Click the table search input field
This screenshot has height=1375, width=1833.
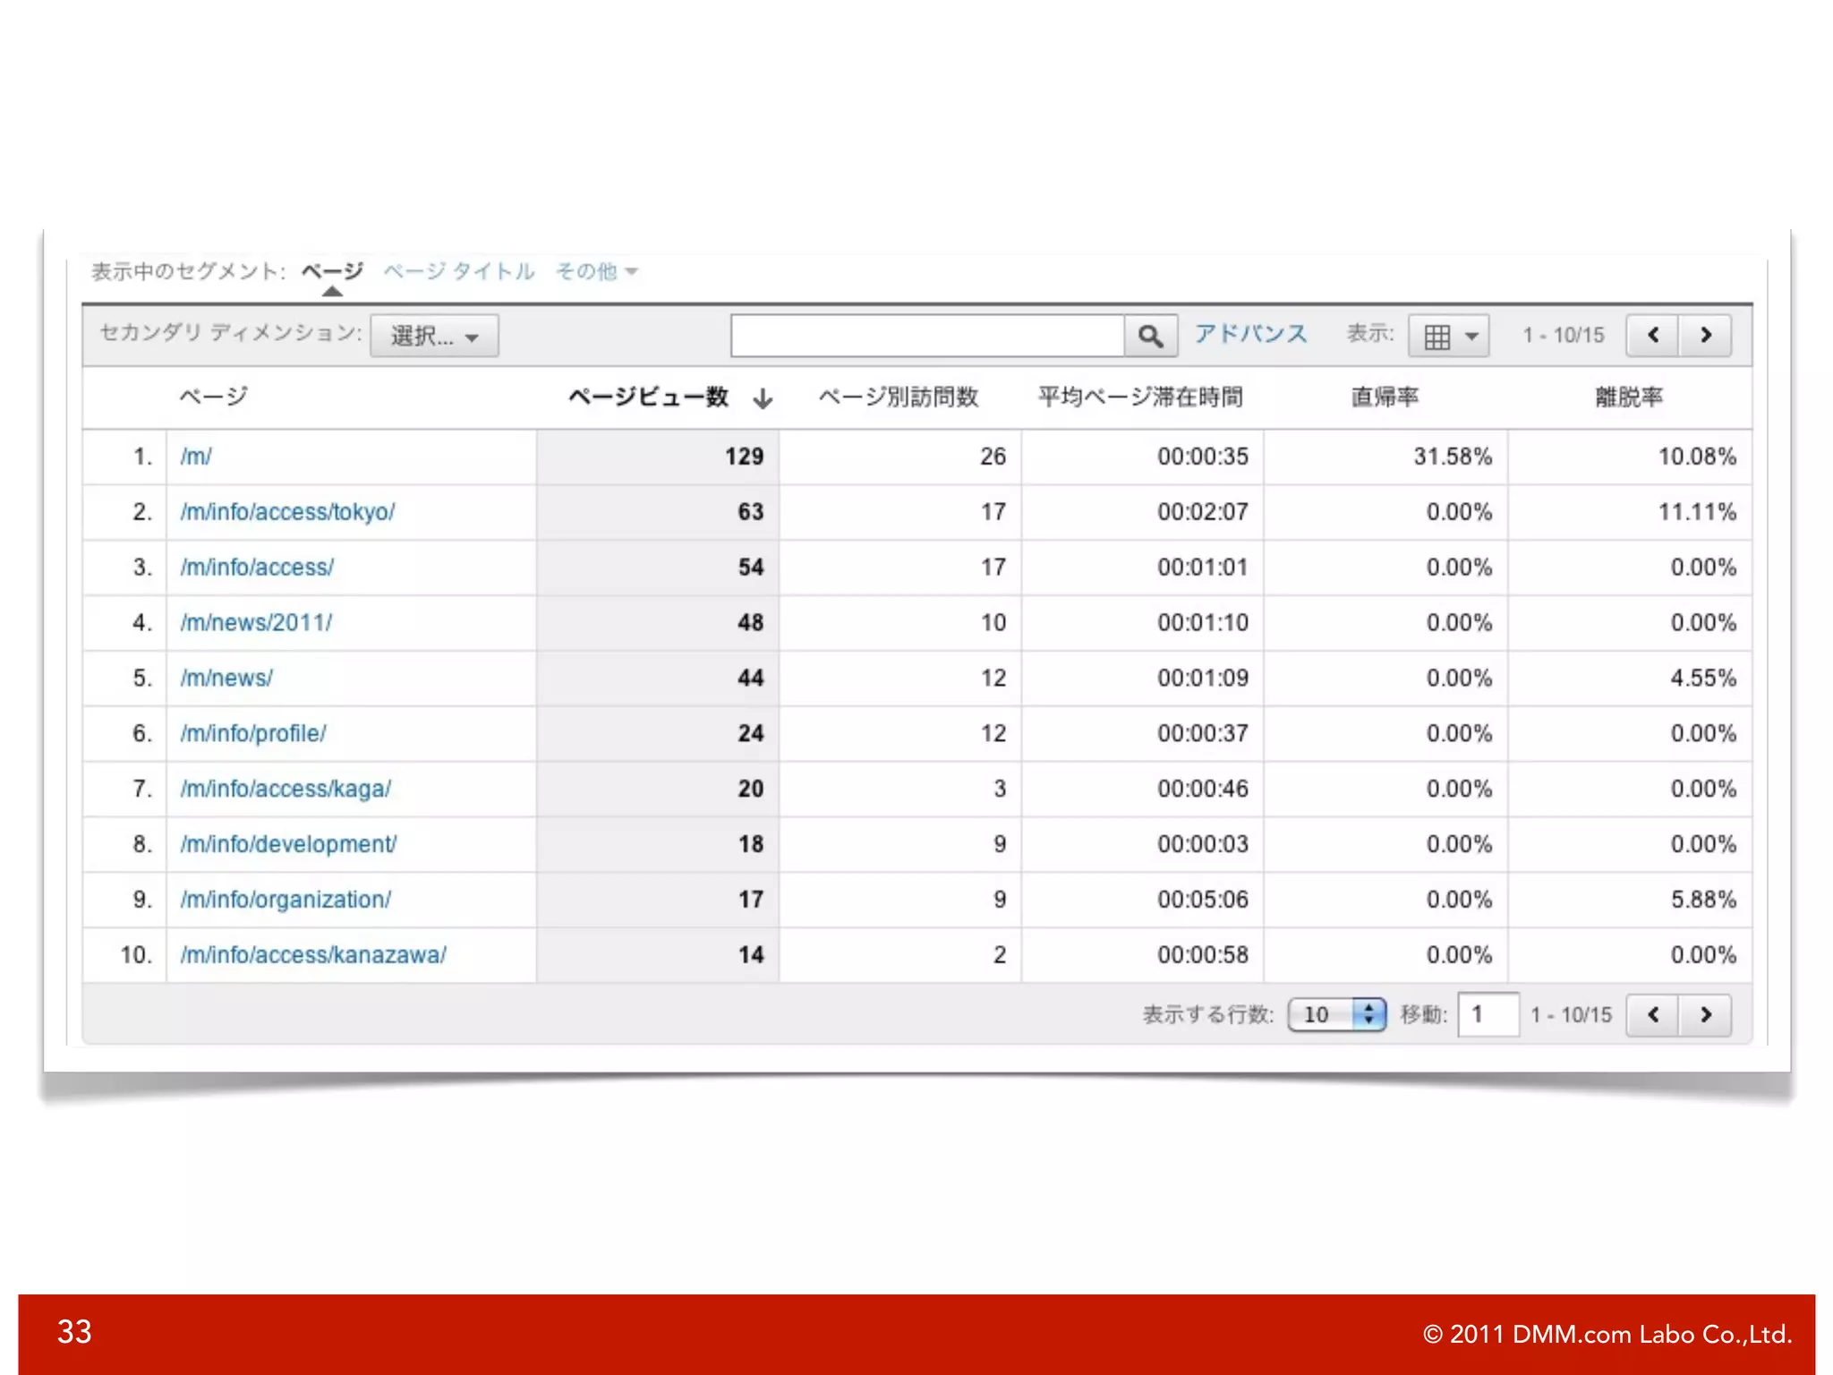[927, 337]
